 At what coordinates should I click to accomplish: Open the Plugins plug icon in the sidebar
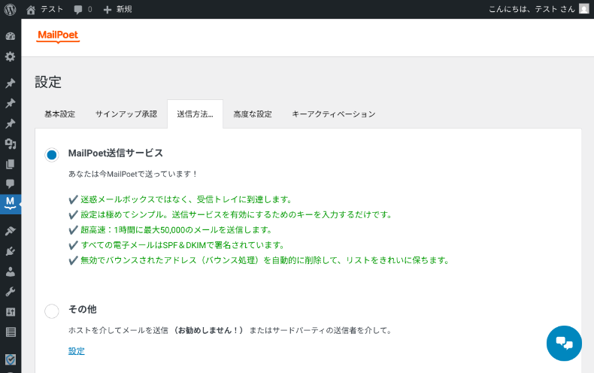coord(11,251)
